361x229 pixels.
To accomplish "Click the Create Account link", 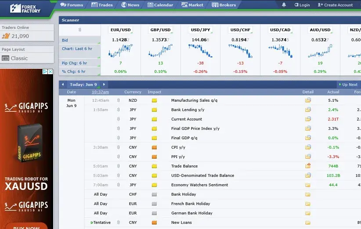I will (335, 5).
